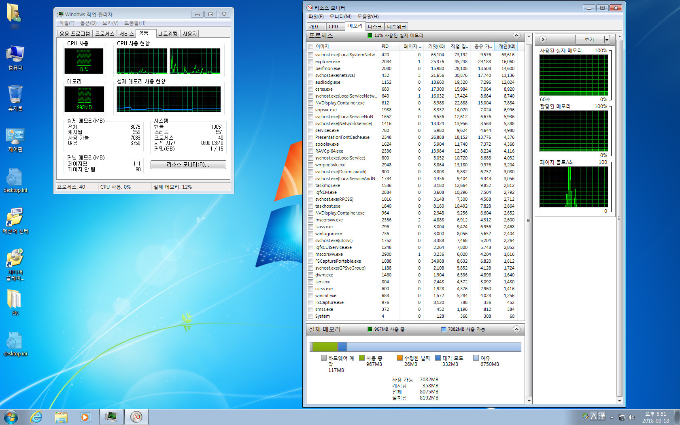Click the Windows Start orb

pyautogui.click(x=11, y=417)
